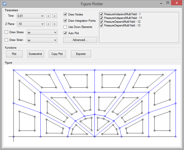Viewport: 184px width, 150px height.
Task: Click the next Time step arrow button
Action: [x=55, y=16]
